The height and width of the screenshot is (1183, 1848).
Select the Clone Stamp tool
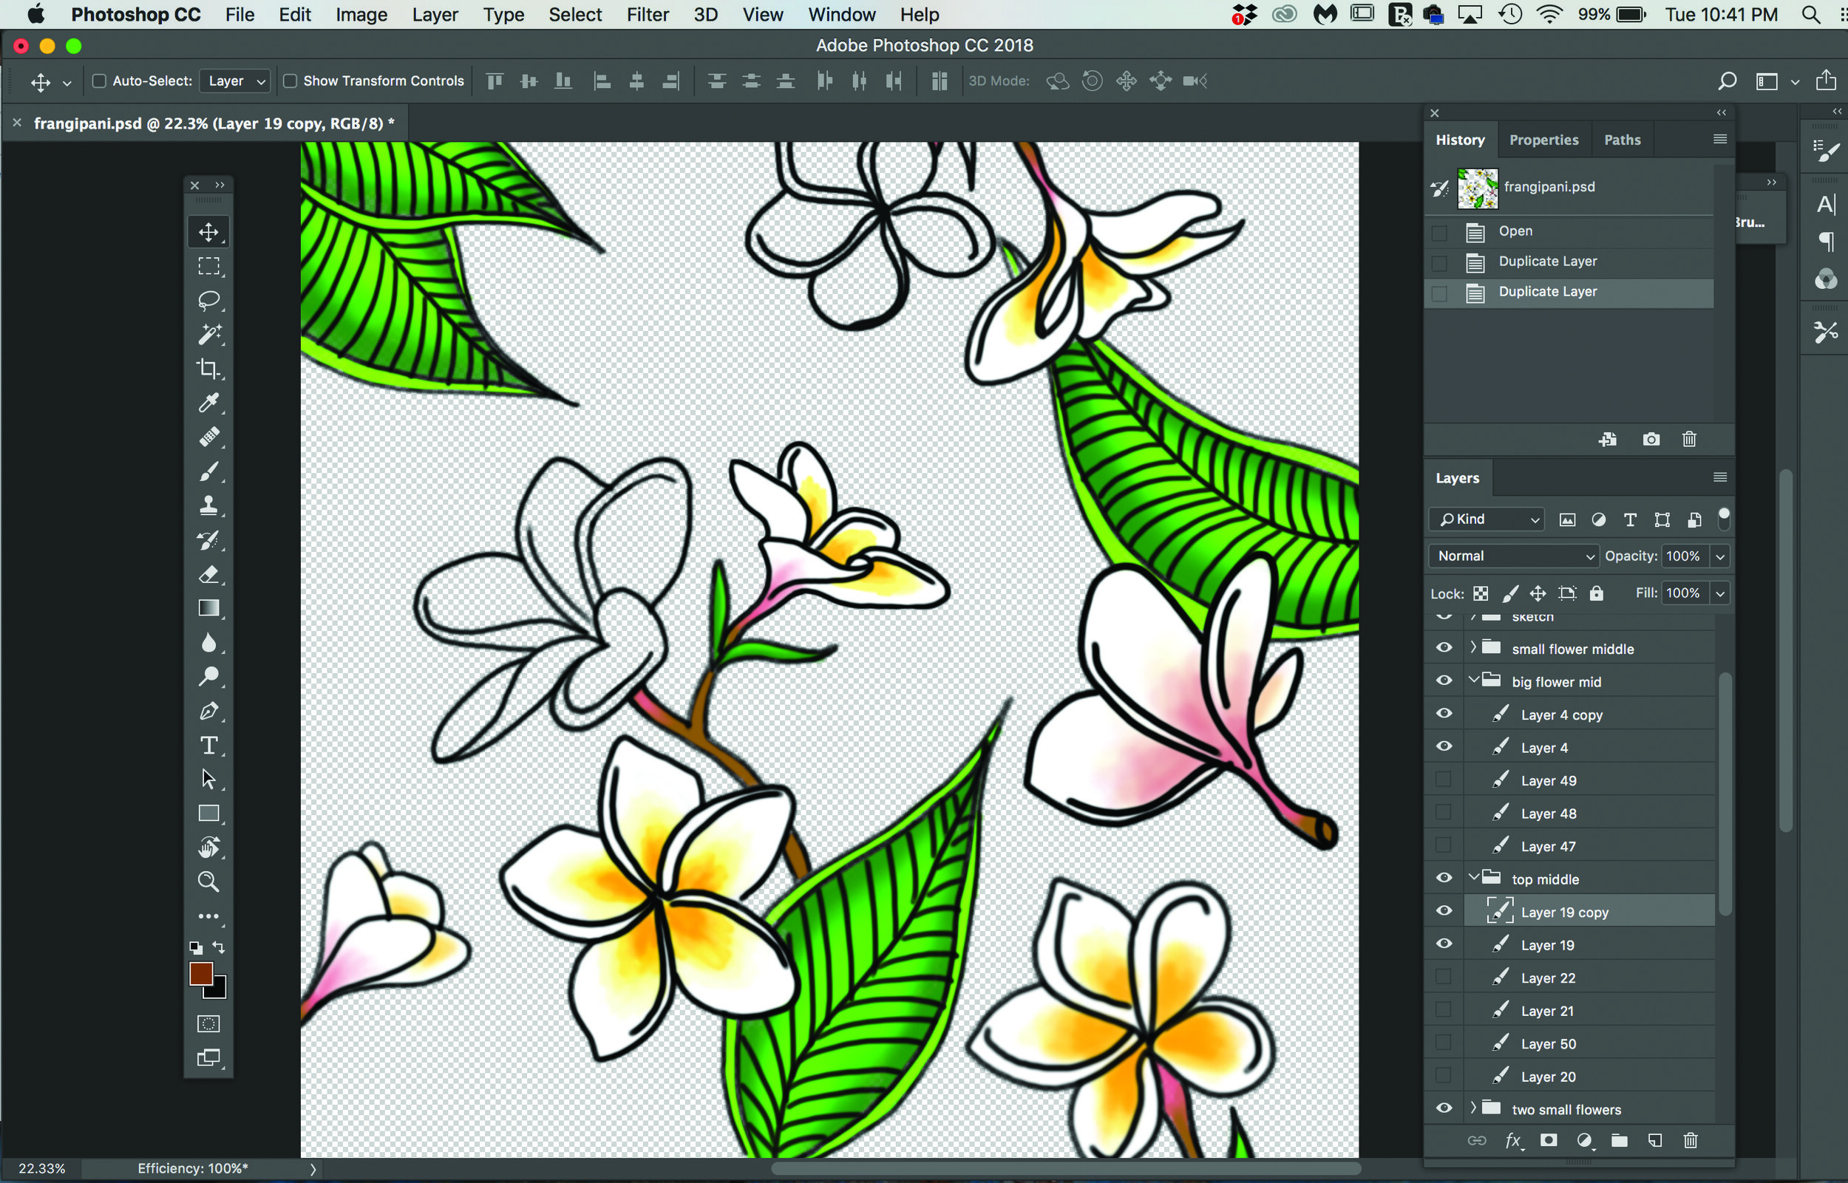[x=208, y=505]
